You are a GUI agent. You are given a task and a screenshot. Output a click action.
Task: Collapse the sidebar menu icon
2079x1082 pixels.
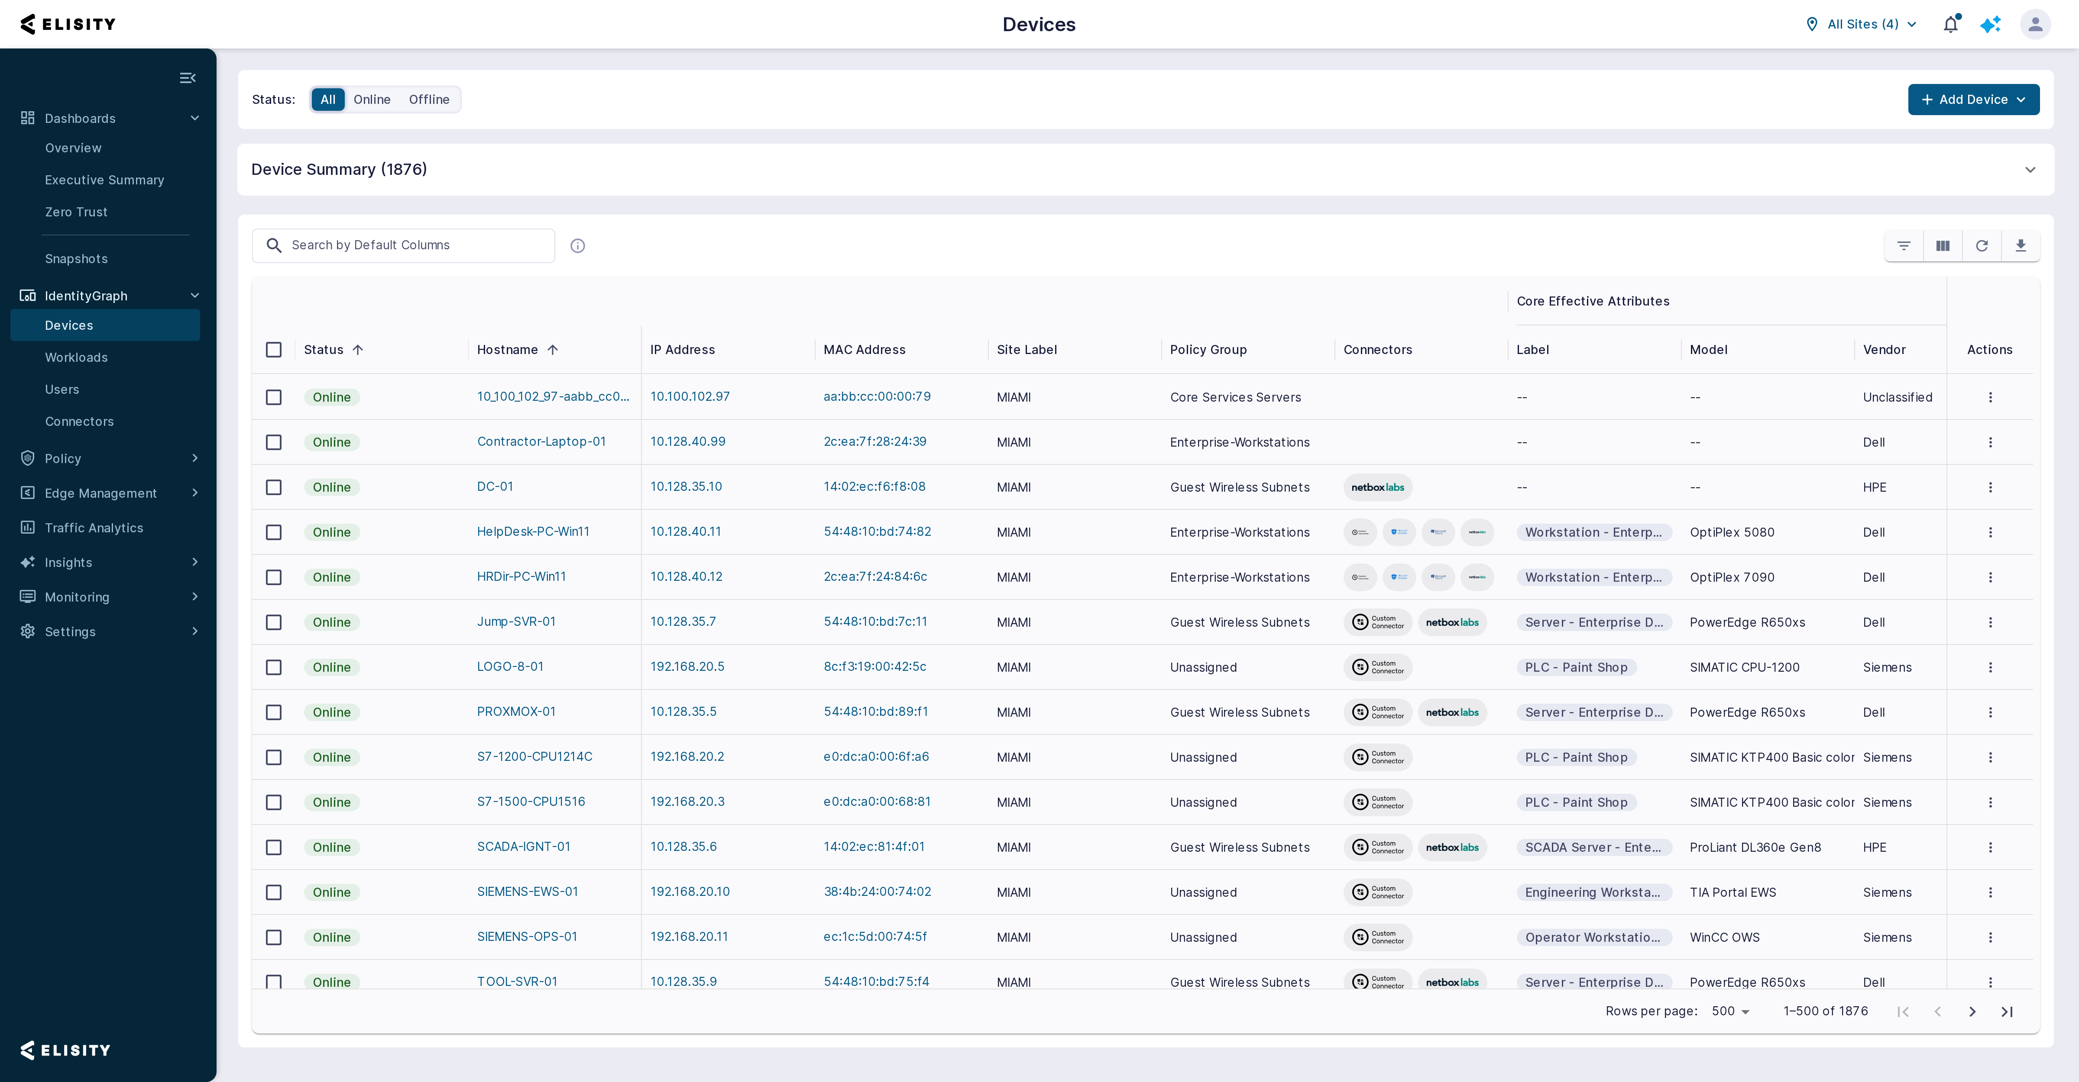pos(187,78)
